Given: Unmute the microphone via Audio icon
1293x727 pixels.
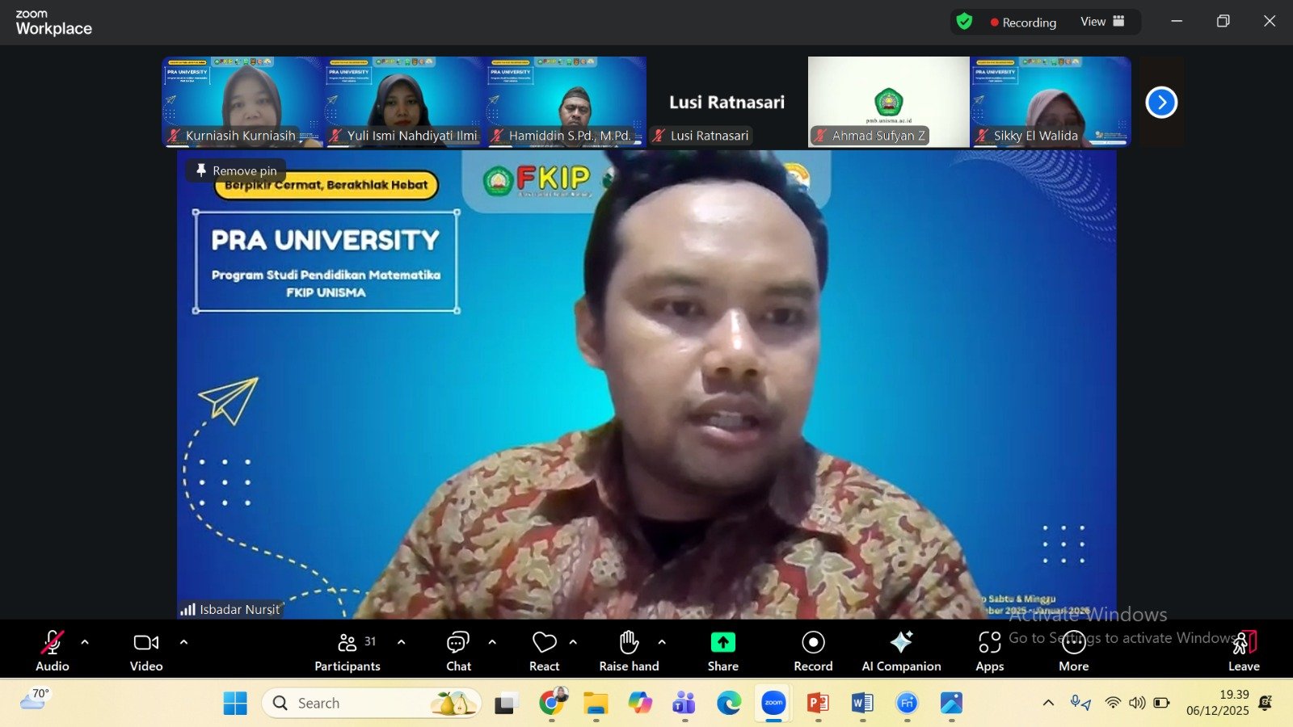Looking at the screenshot, I should click(x=52, y=642).
